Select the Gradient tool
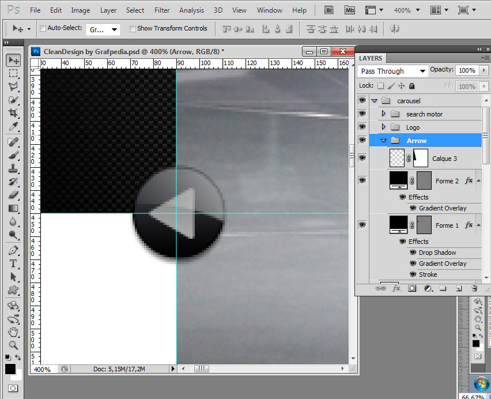 coord(13,208)
